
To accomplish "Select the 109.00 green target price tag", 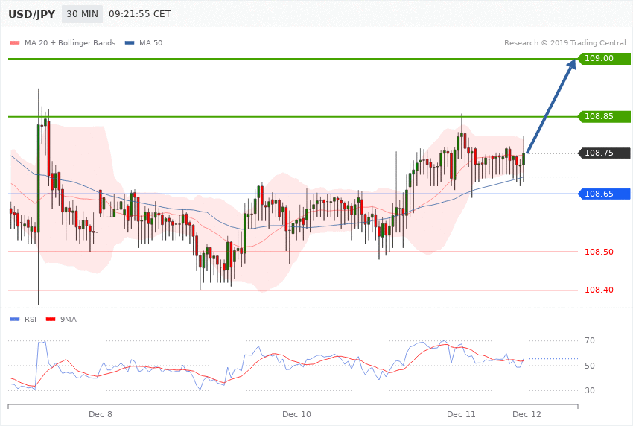I will [604, 59].
